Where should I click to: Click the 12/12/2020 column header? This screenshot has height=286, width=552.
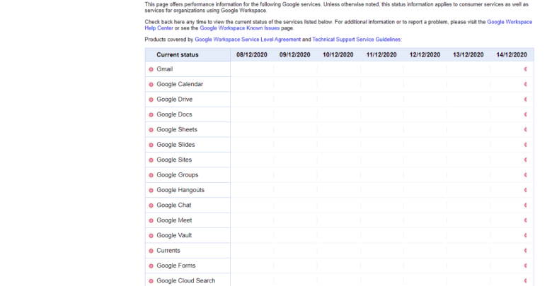tap(425, 55)
